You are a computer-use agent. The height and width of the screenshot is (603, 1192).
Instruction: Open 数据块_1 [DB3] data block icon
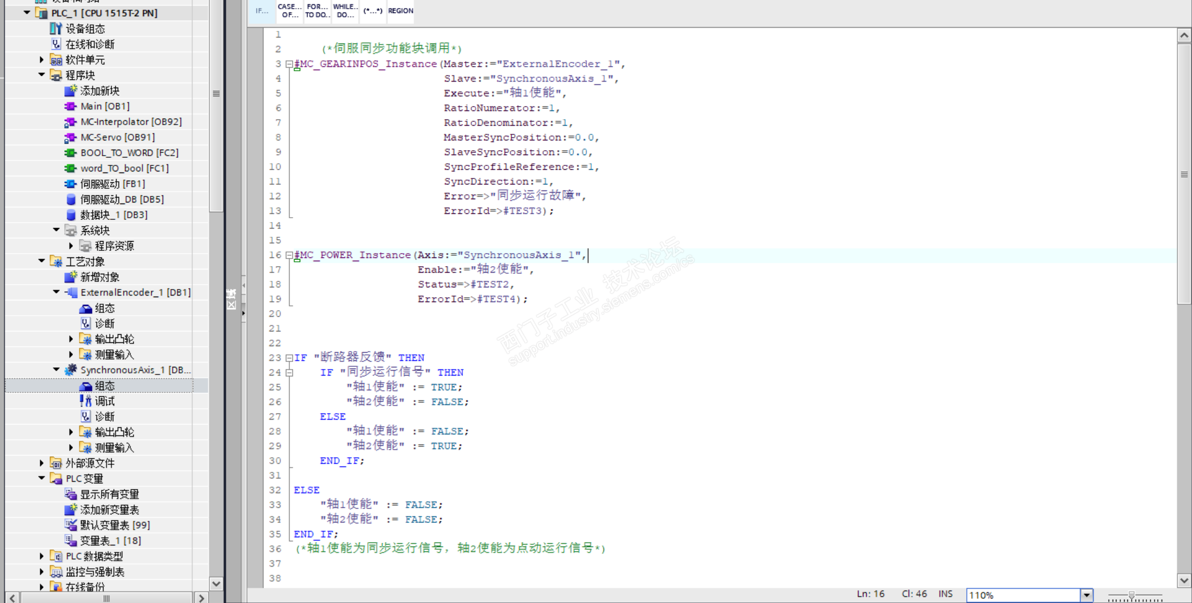70,215
